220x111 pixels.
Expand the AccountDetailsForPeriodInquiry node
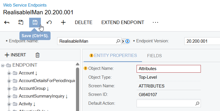(x=9, y=81)
